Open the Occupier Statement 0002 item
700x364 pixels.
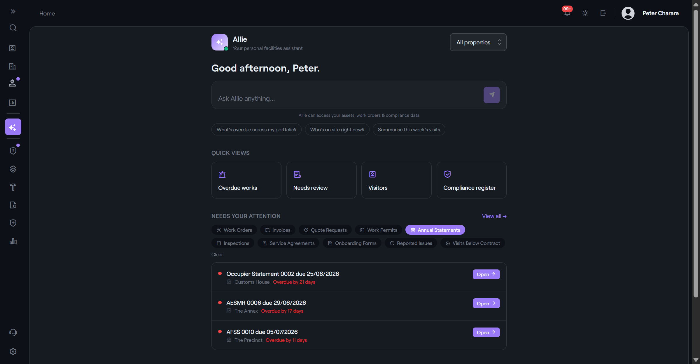pos(486,274)
